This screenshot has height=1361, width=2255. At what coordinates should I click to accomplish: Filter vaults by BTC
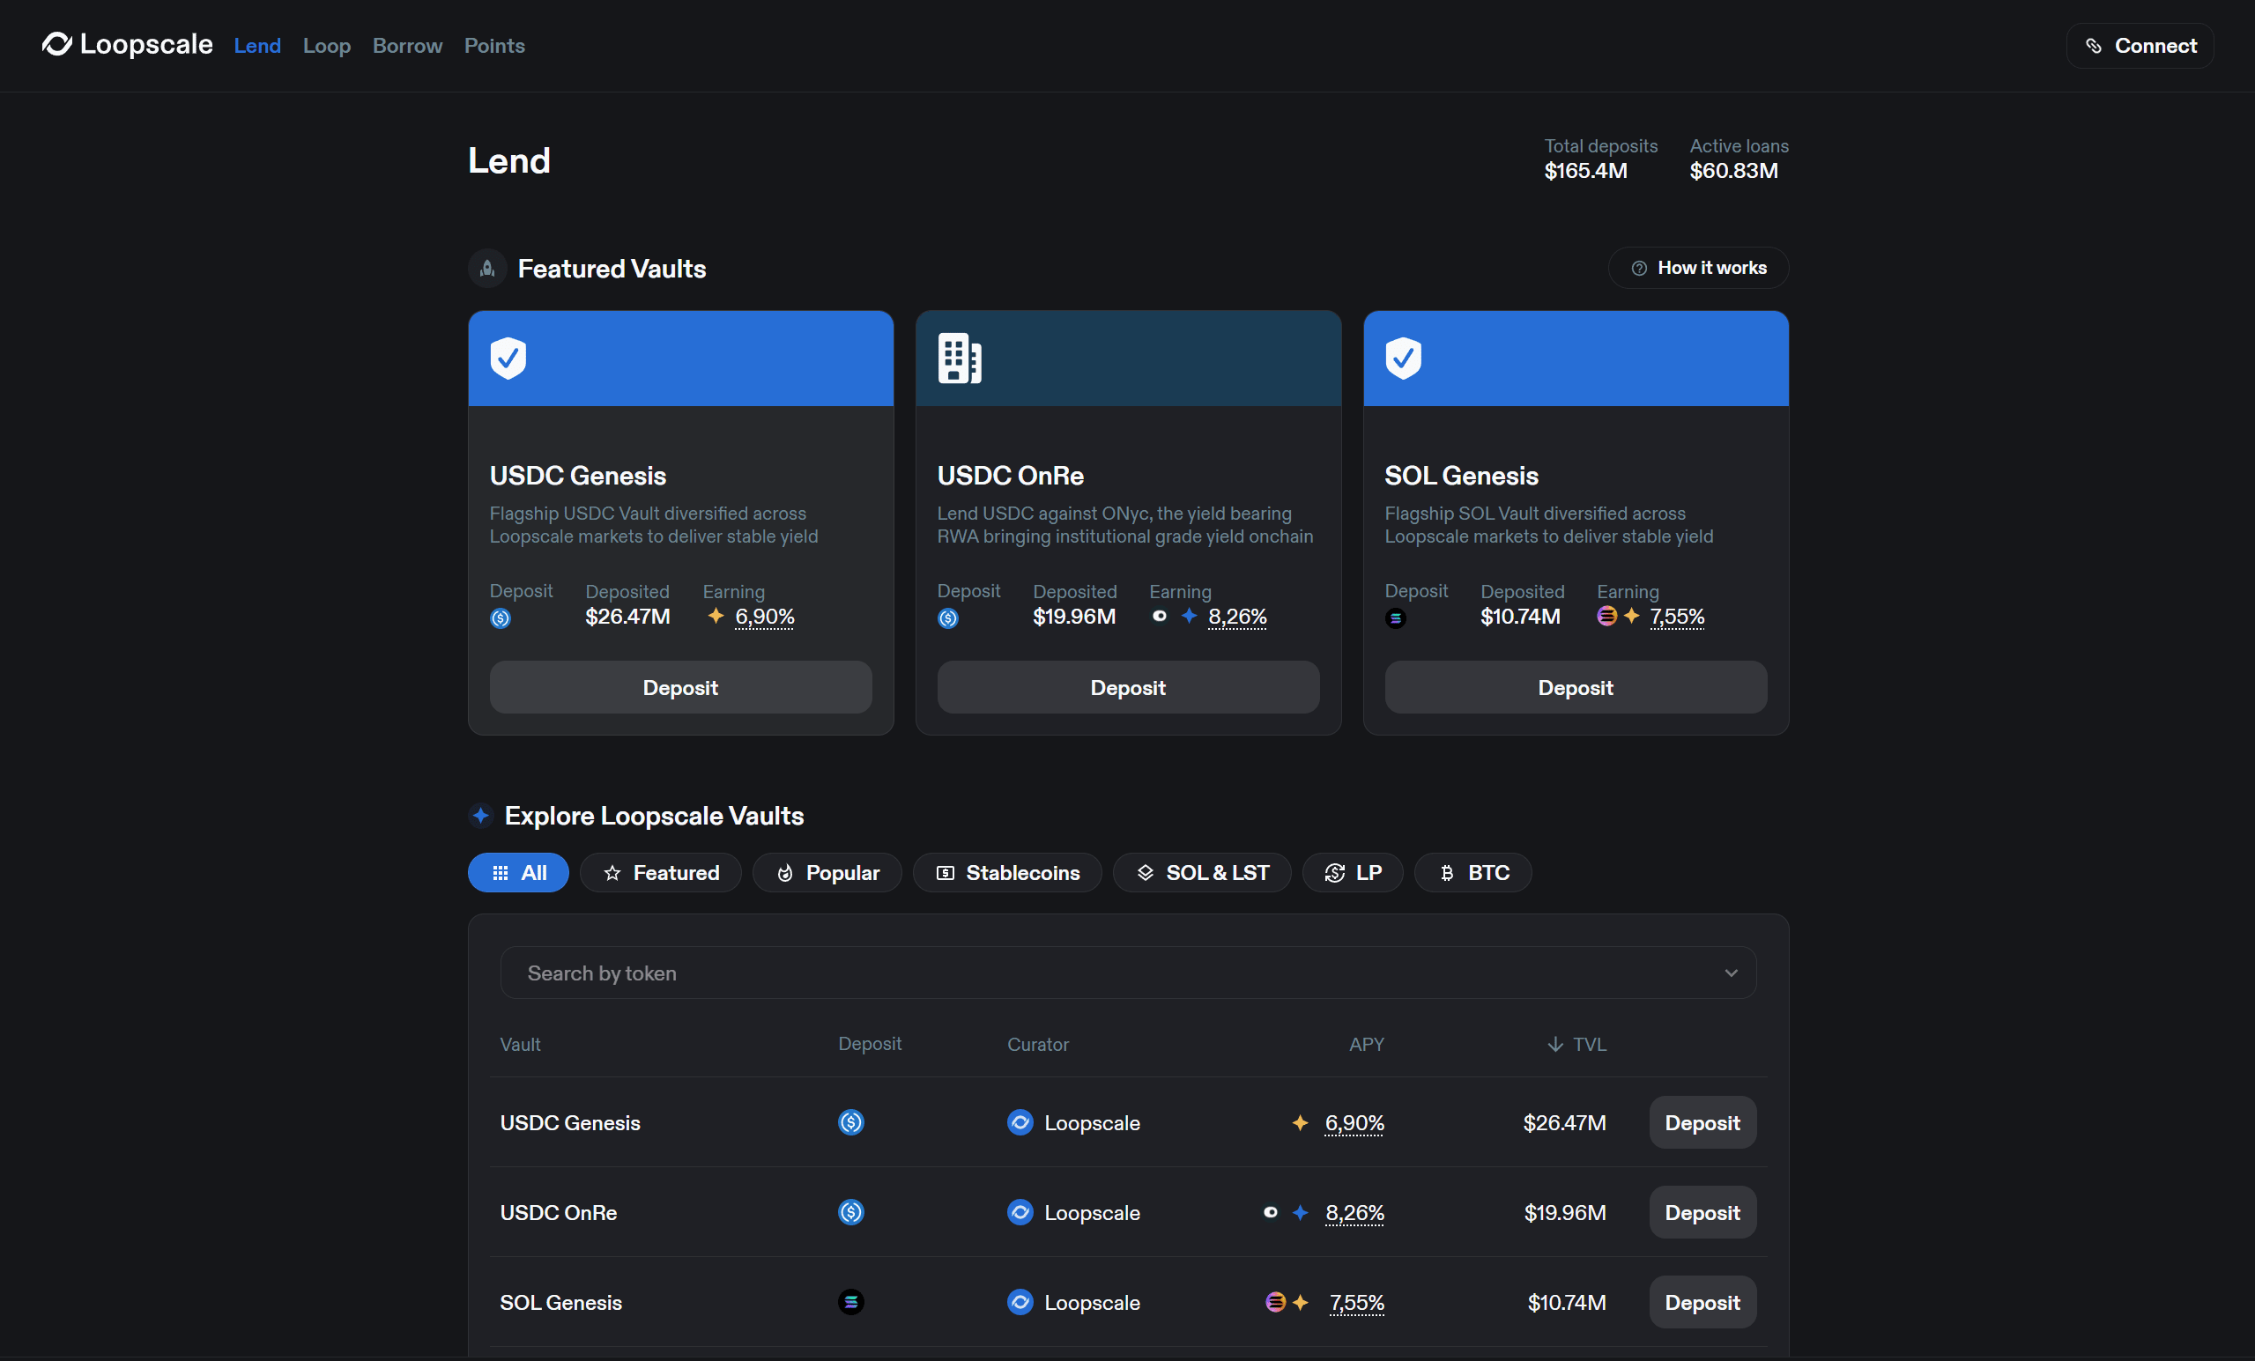(1472, 873)
